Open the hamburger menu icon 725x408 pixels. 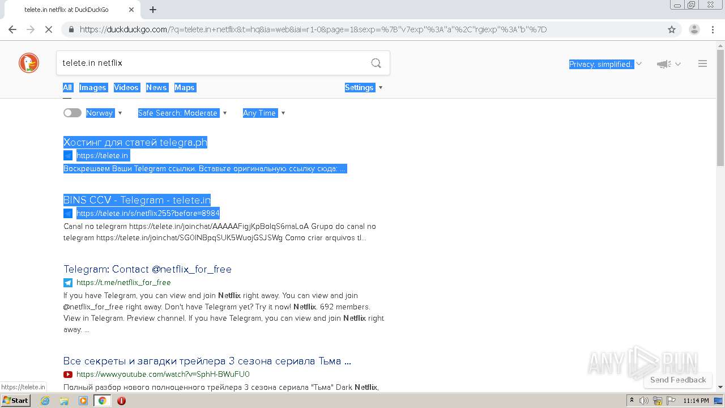coord(702,64)
